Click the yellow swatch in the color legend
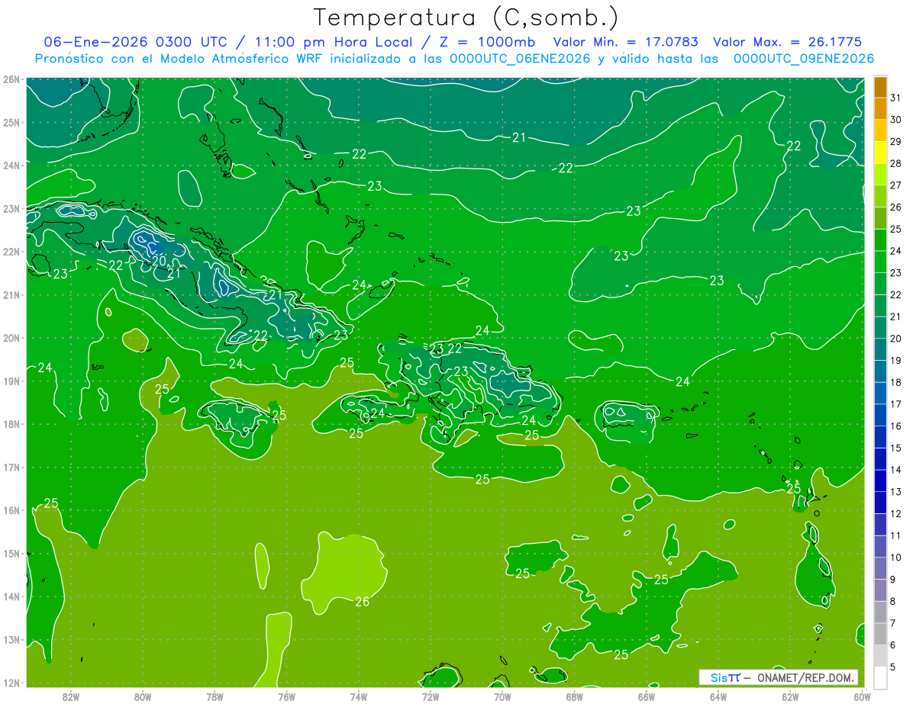The width and height of the screenshot is (916, 707). coord(880,153)
